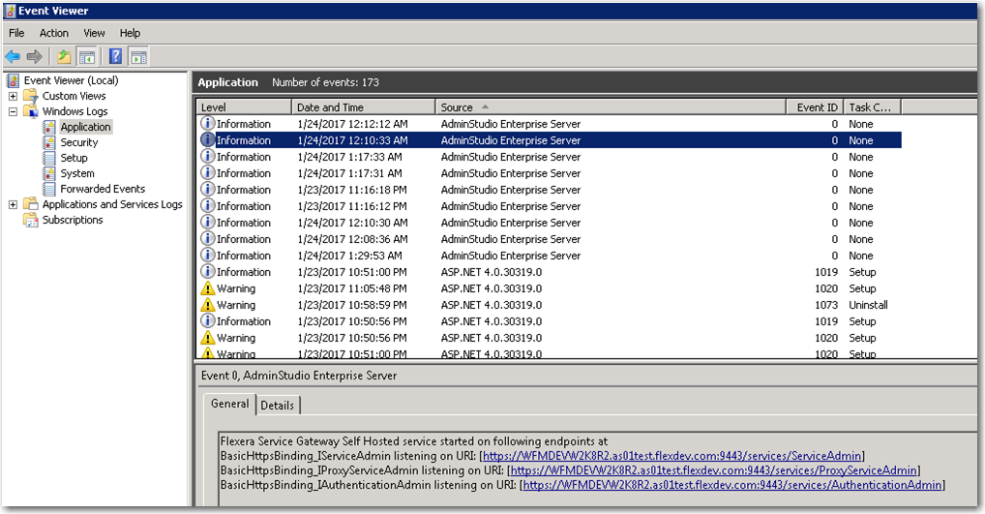Click the Uninstall task category cell
The width and height of the screenshot is (985, 514).
(868, 305)
